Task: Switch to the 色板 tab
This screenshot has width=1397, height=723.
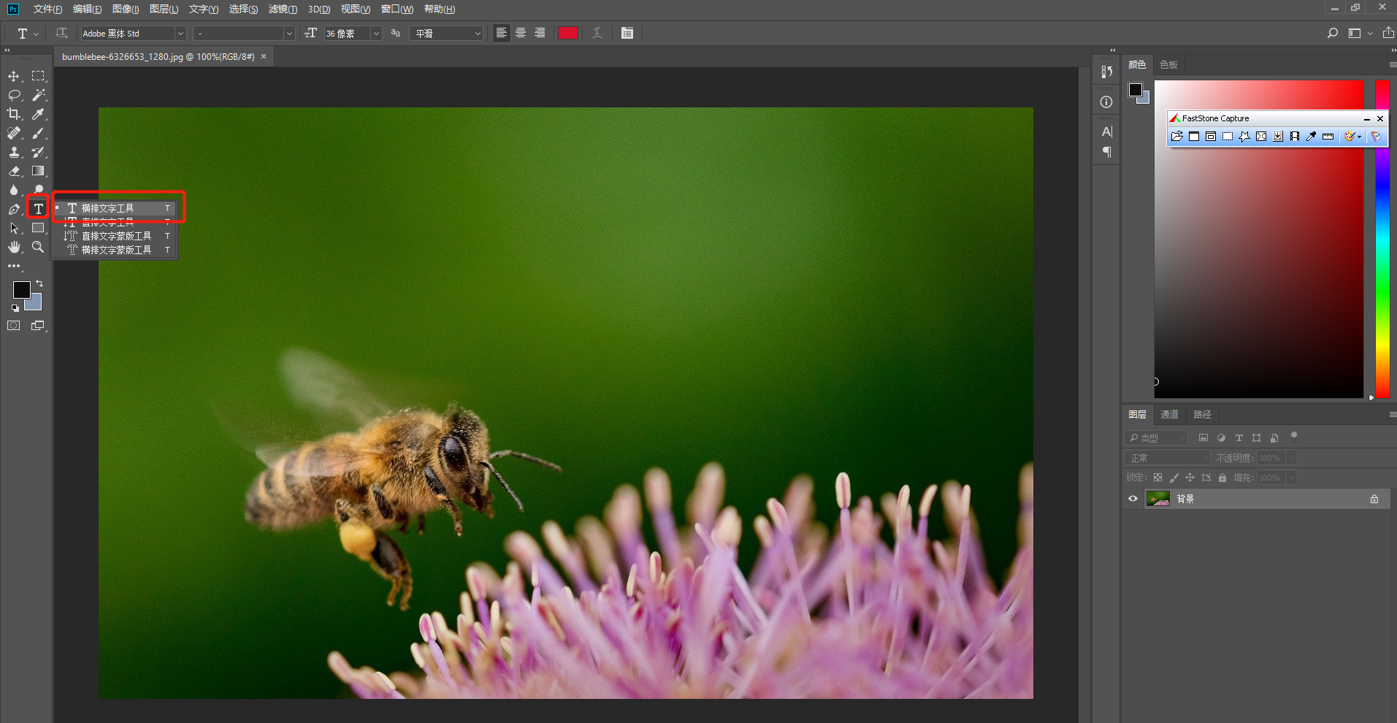Action: (1168, 65)
